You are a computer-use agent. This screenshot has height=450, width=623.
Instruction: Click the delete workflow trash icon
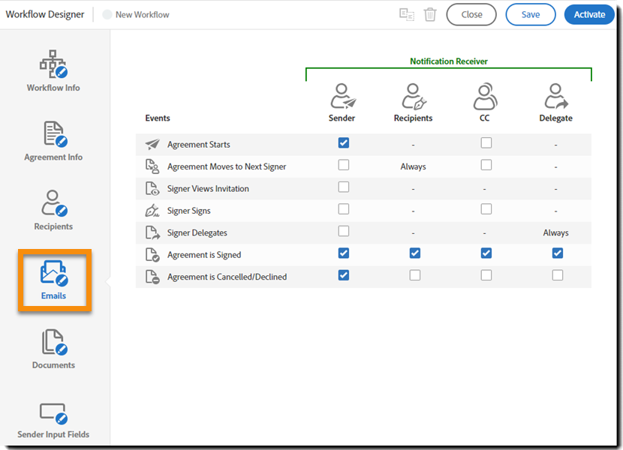pyautogui.click(x=430, y=14)
